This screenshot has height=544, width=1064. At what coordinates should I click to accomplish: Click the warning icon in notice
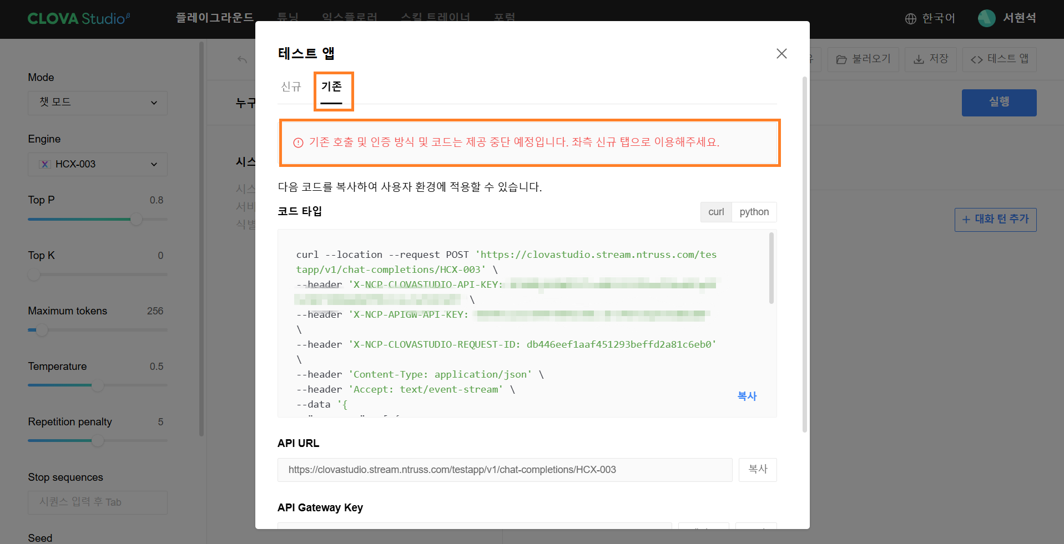298,143
